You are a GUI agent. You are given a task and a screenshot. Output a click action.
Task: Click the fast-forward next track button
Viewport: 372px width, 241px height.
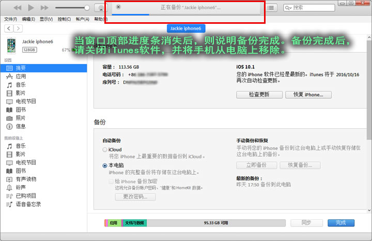44,8
